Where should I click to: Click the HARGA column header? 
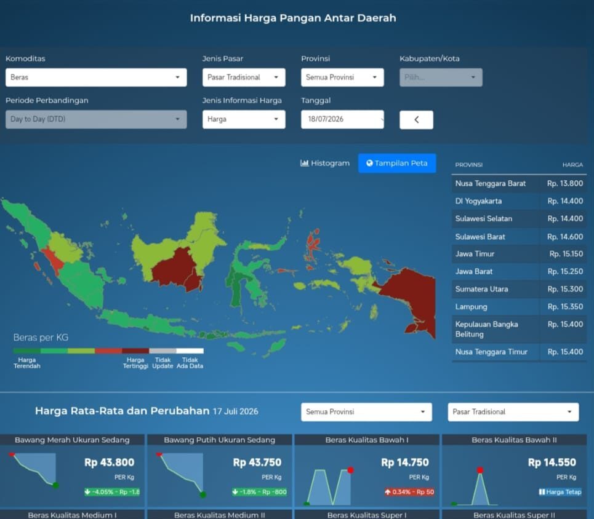point(572,165)
